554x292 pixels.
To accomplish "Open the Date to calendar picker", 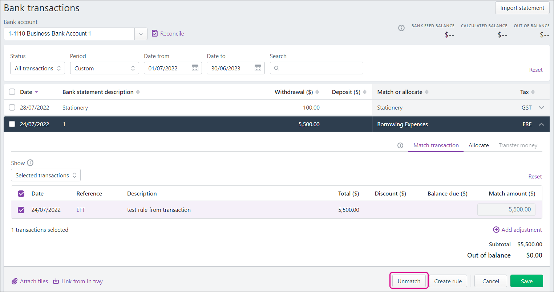I will pyautogui.click(x=258, y=68).
